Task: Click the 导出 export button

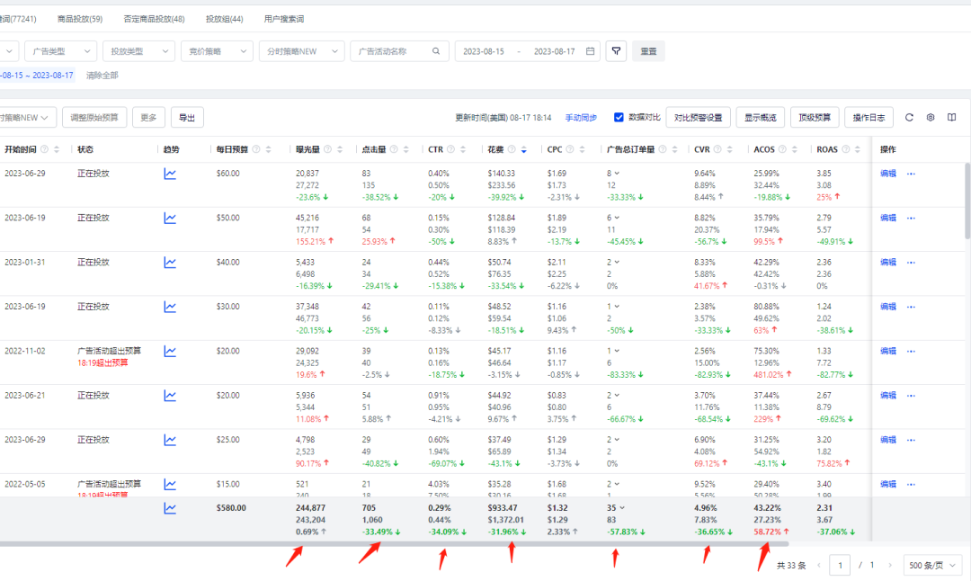Action: pos(187,117)
